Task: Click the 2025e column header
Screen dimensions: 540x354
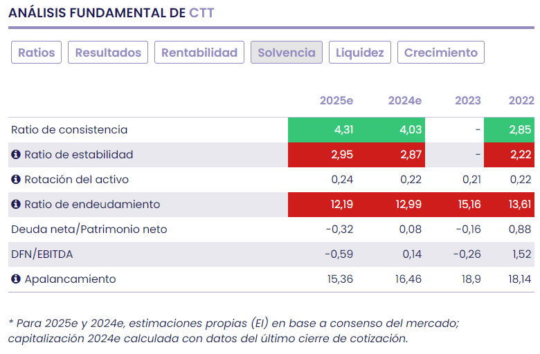Action: coord(336,101)
